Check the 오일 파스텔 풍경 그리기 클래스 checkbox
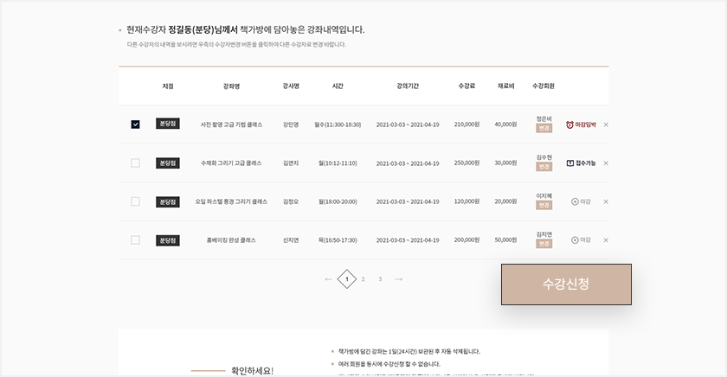 coord(135,201)
